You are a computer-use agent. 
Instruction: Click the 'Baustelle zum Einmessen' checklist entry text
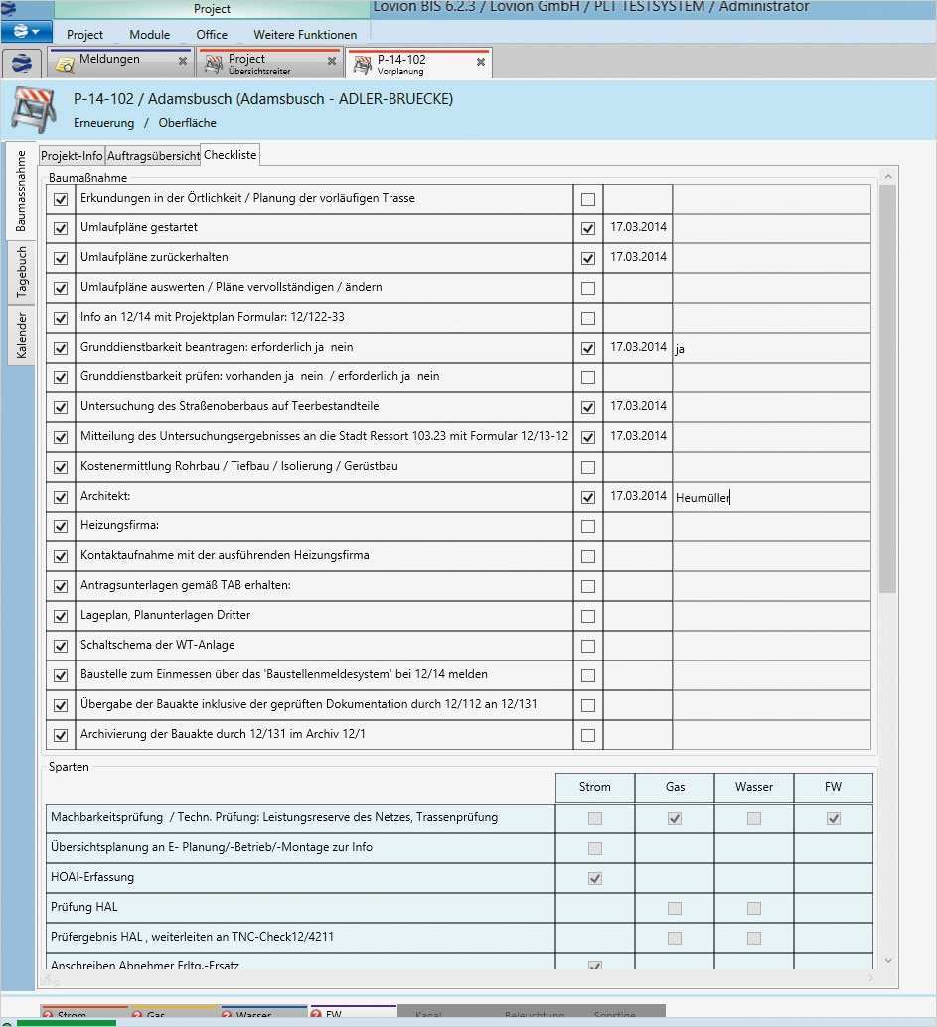point(284,674)
